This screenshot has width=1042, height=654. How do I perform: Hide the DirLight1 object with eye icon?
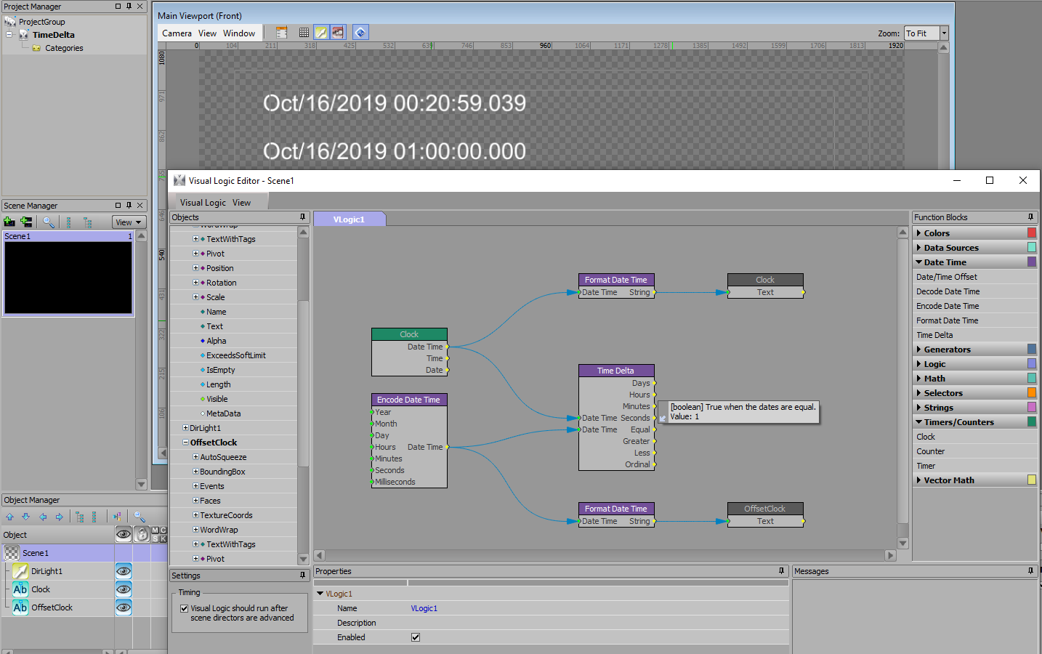click(124, 571)
